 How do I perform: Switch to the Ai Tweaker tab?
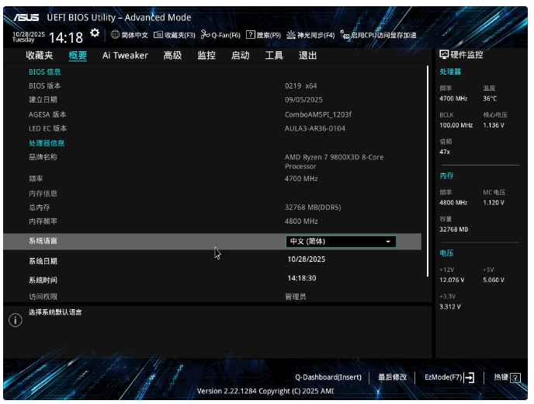125,55
